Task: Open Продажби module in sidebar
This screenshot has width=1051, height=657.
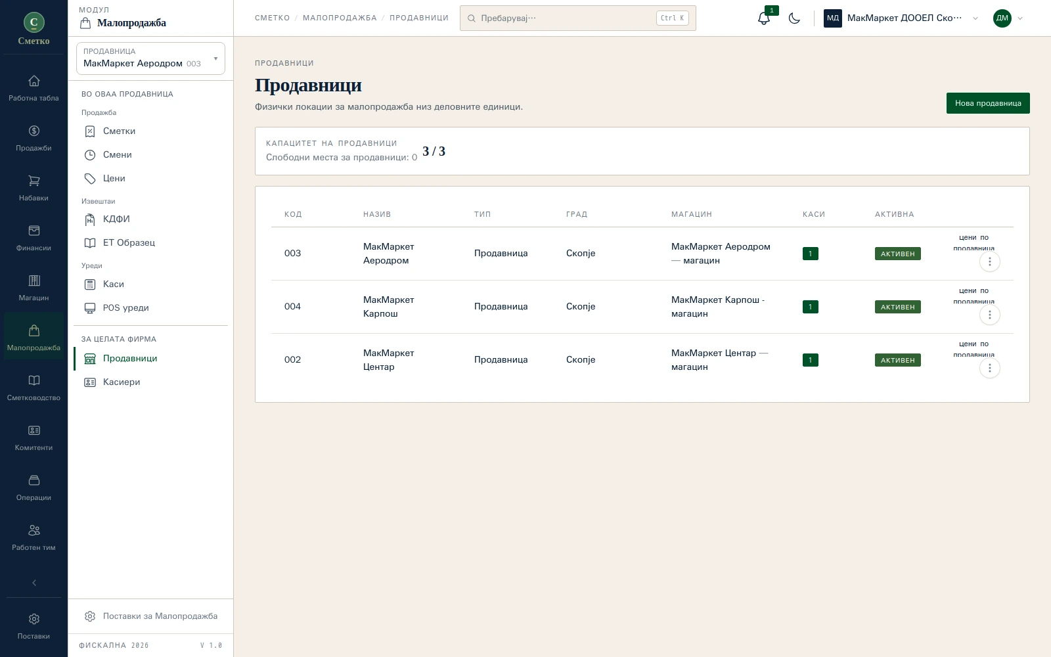Action: 34,139
